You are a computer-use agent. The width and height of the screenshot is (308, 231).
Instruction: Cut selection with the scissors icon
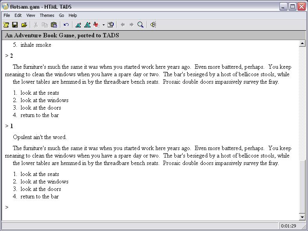36,25
